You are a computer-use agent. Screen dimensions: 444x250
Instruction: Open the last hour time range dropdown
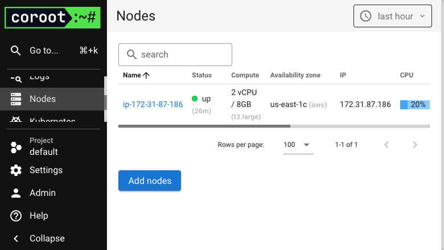(392, 16)
